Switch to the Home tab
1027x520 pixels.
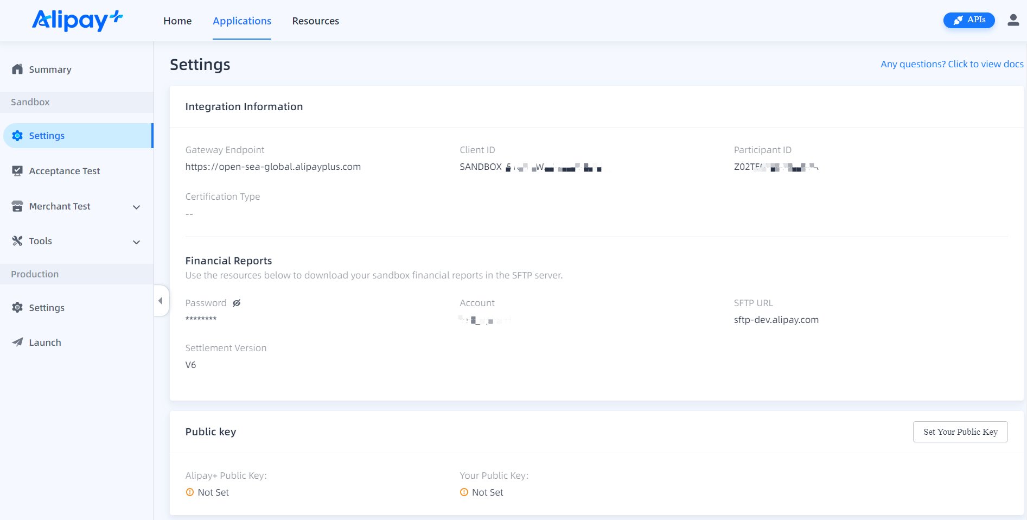pyautogui.click(x=177, y=21)
